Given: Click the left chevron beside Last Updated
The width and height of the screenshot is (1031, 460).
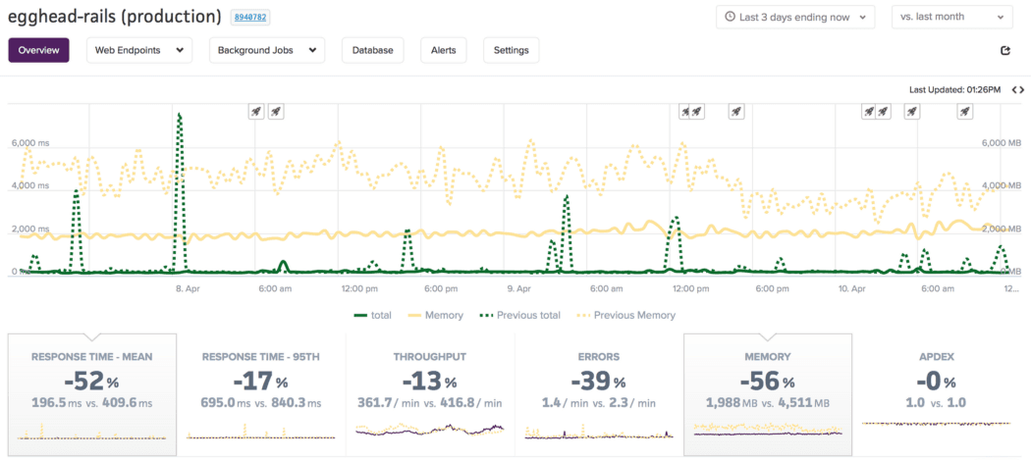Looking at the screenshot, I should click(1010, 90).
